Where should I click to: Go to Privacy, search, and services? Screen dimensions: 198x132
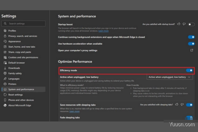23,36
